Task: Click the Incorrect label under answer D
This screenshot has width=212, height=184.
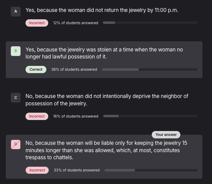Action: point(37,170)
